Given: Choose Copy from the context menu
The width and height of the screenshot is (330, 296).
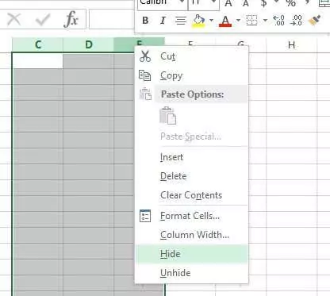Looking at the screenshot, I should point(192,75).
